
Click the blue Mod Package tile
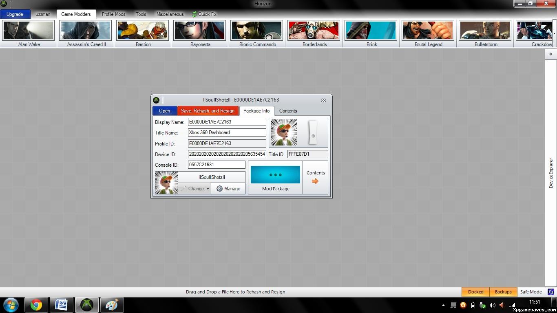tap(275, 175)
